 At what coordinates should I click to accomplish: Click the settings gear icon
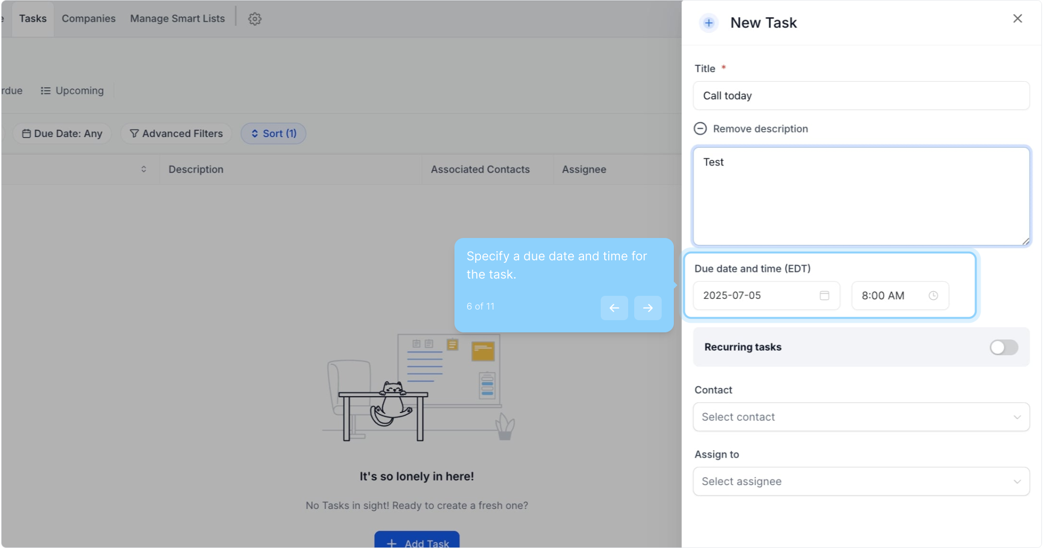pos(254,19)
